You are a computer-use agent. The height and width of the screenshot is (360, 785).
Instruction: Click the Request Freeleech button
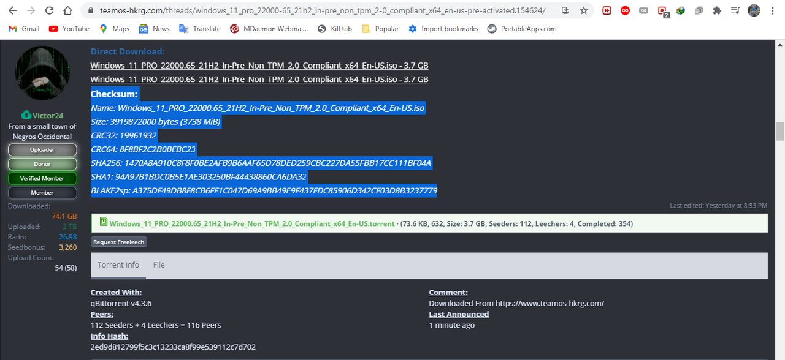119,242
